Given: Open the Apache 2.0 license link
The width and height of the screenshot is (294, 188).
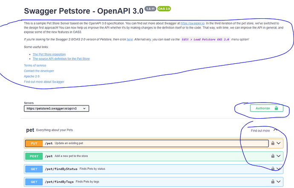Looking at the screenshot, I should pos(32,77).
